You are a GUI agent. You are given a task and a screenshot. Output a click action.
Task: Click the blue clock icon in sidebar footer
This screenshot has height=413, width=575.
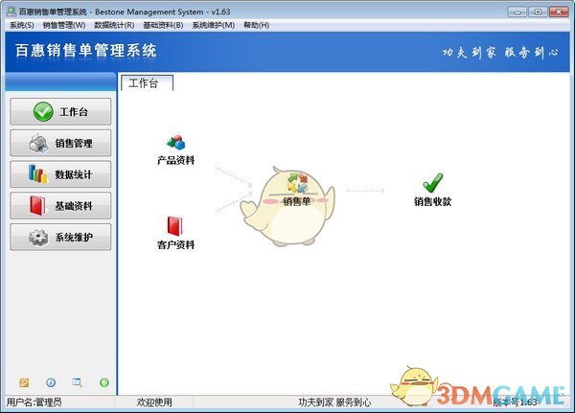[51, 382]
